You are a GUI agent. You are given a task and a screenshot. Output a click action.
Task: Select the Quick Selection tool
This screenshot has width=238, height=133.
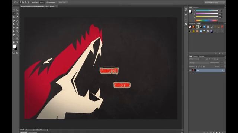[x=17, y=14]
